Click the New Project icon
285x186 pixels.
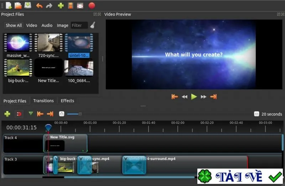(9, 5)
